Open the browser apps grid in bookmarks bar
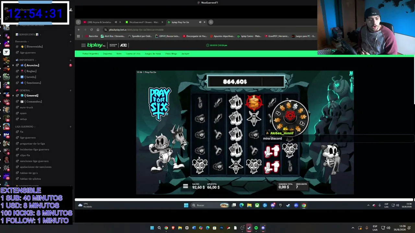The height and width of the screenshot is (233, 415). click(x=78, y=36)
